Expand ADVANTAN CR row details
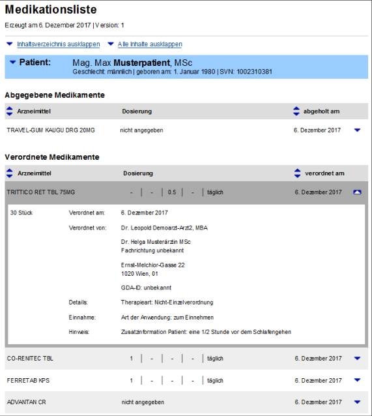 click(x=357, y=402)
